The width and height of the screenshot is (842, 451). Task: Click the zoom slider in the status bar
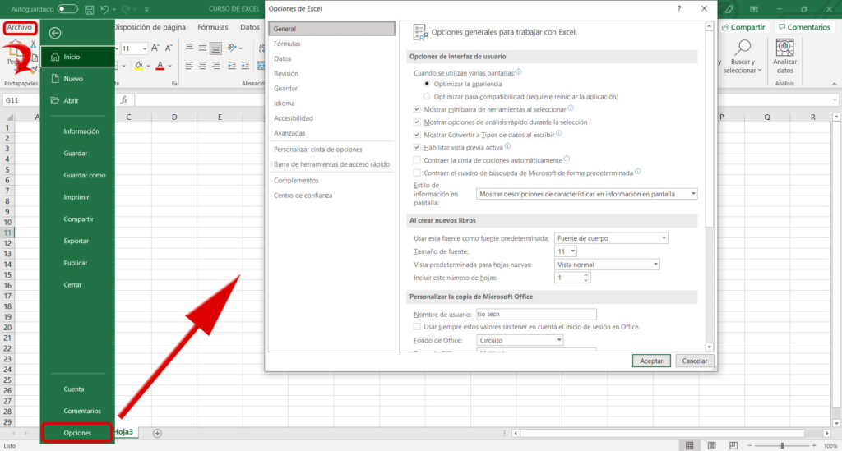pos(782,444)
